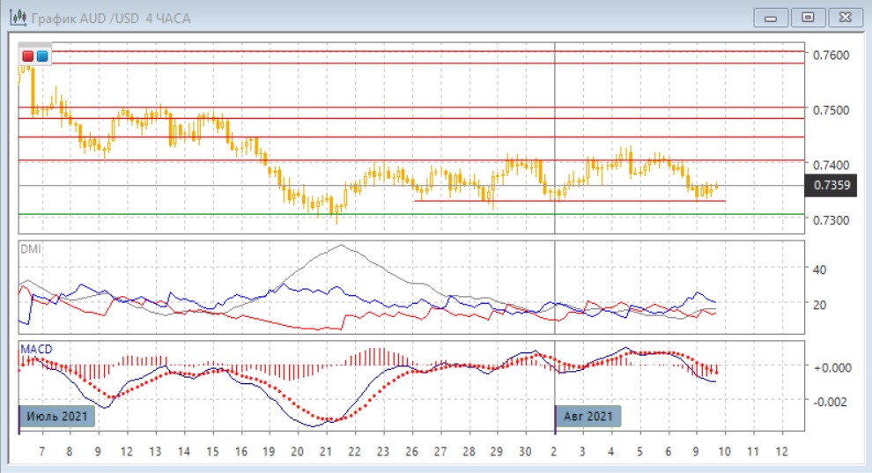Click the current price tag 0.7359
Screen dimensions: 872x473
pyautogui.click(x=831, y=185)
